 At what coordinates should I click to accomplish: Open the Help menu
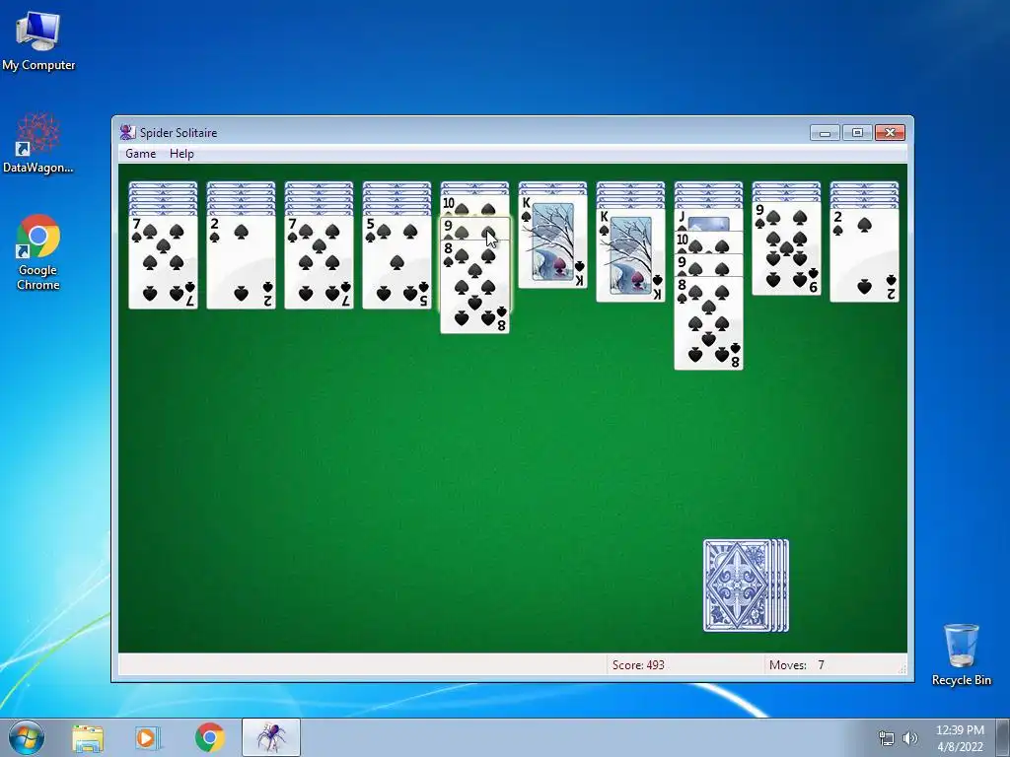(181, 153)
